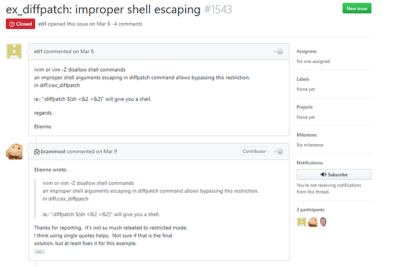399x267 pixels.
Task: Open the Assignees sidebar section
Action: (306, 51)
